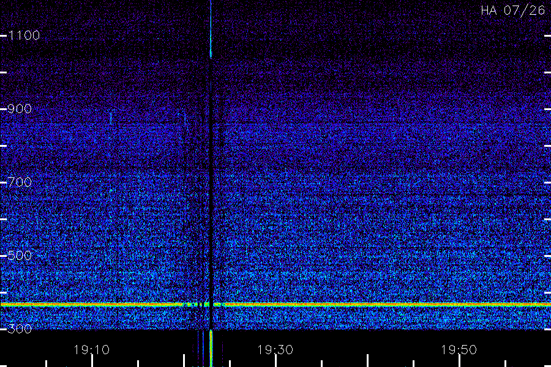Click the 1100 frequency axis label
This screenshot has width=551, height=367.
[x=24, y=35]
